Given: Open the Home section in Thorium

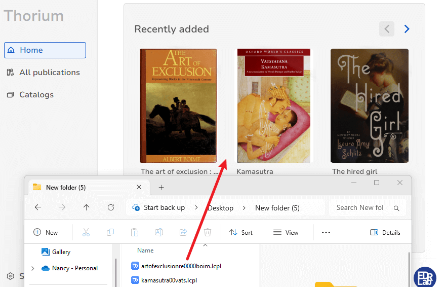Looking at the screenshot, I should tap(45, 50).
